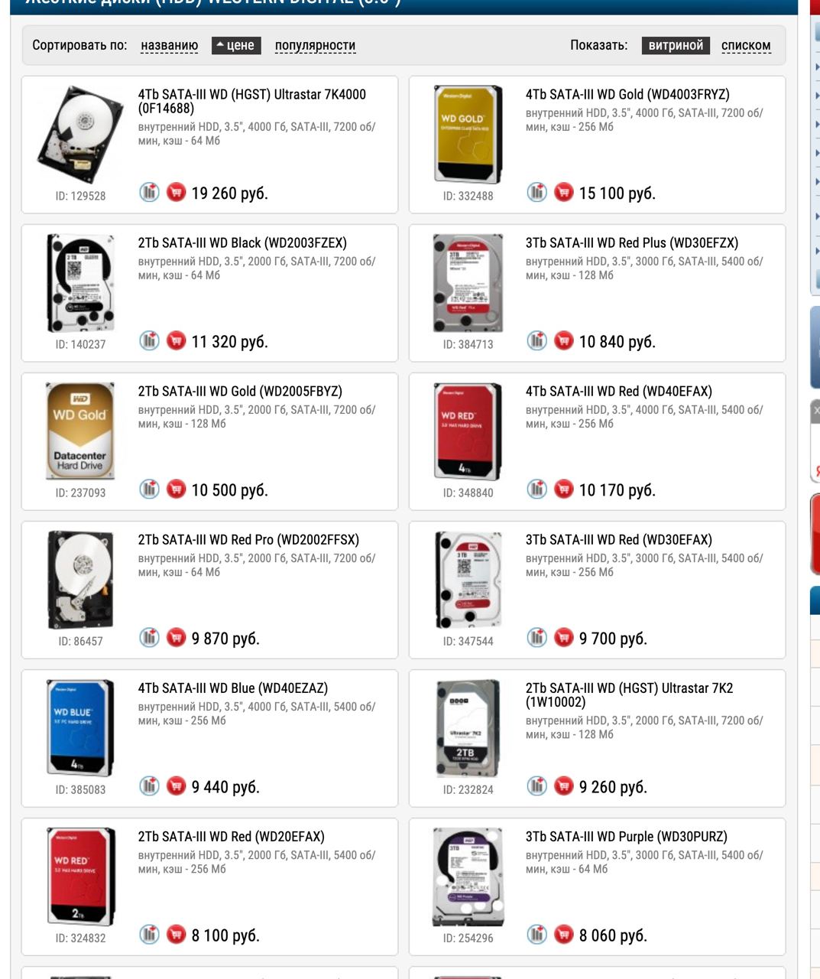Compare WD Red Pro WD2002FFSX
Viewport: 820px width, 979px height.
(149, 637)
